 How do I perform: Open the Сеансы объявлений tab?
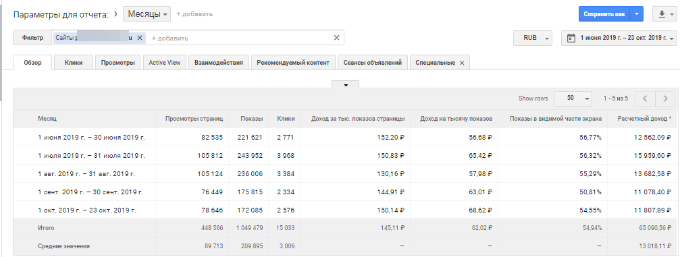coord(373,63)
